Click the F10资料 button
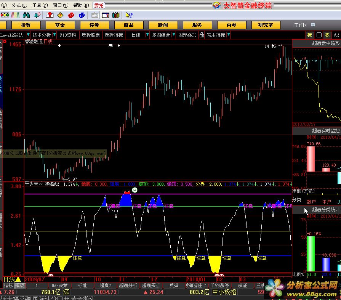Screen dimensions: 341x300 pyautogui.click(x=68, y=35)
